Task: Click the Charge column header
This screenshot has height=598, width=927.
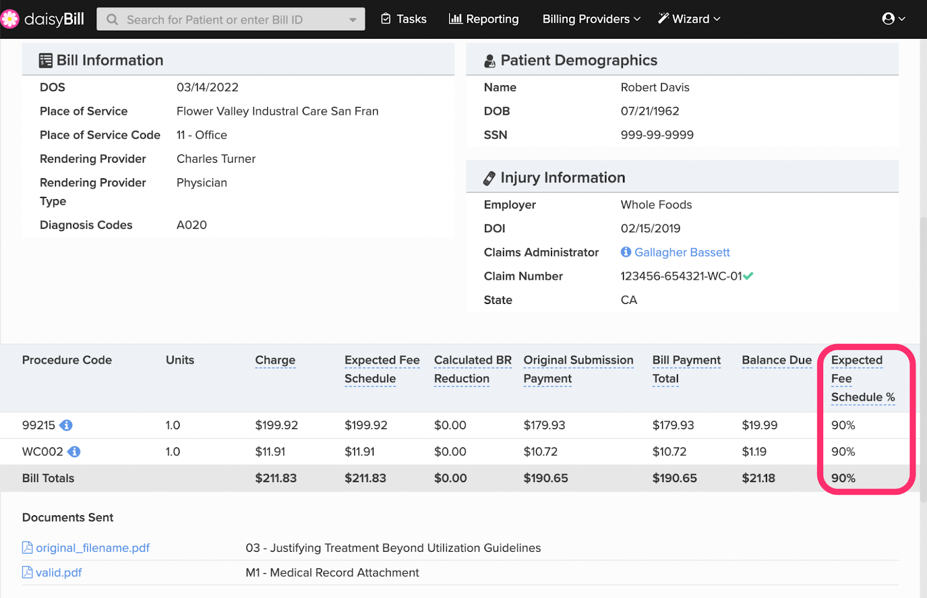Action: pos(275,360)
